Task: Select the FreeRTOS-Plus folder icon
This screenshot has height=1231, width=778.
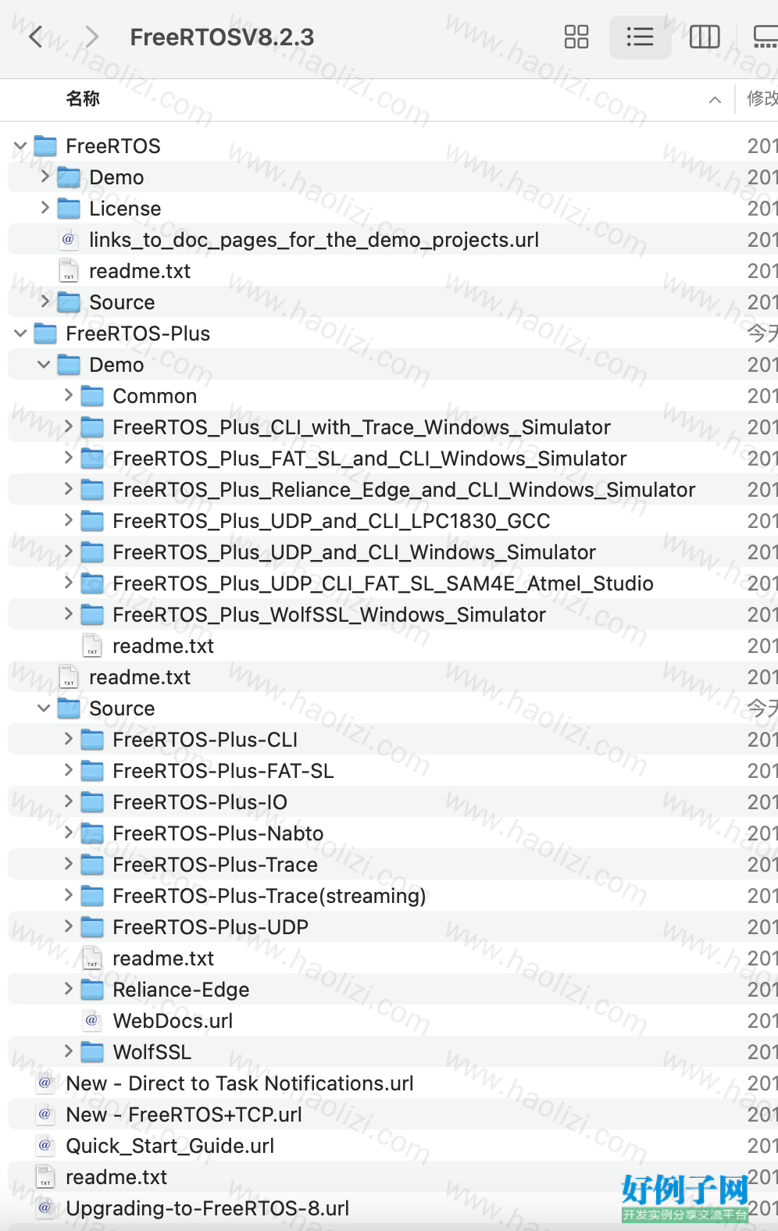Action: click(45, 334)
